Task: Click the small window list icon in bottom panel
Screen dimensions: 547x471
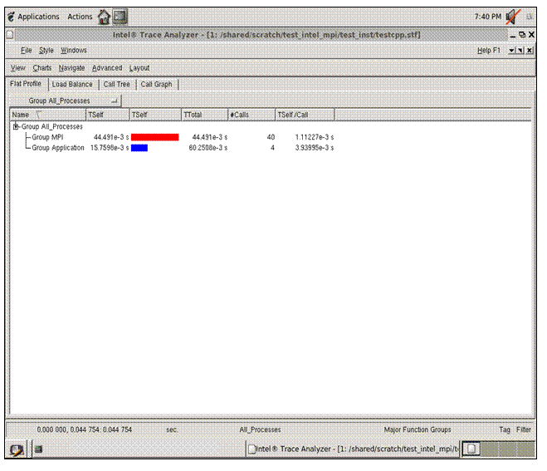Action: pos(38,449)
